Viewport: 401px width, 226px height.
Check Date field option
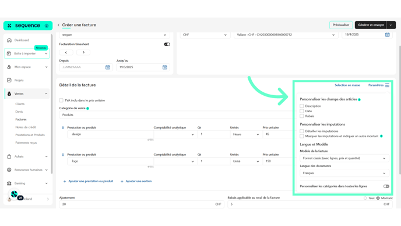[302, 111]
